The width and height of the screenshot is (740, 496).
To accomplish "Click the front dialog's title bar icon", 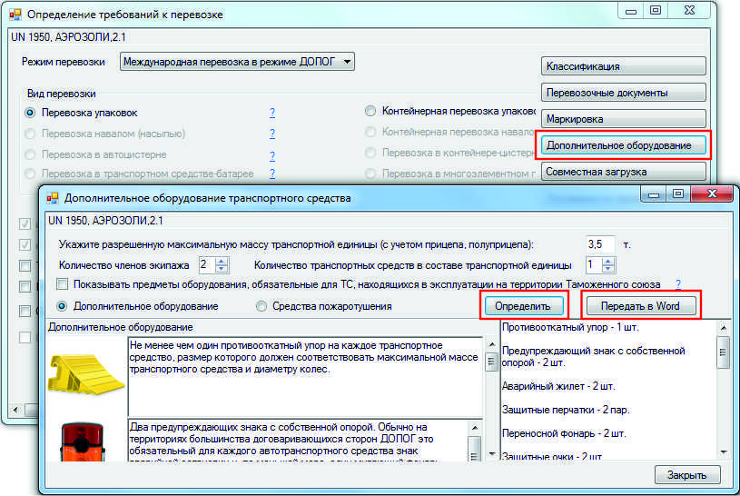I will click(x=53, y=197).
